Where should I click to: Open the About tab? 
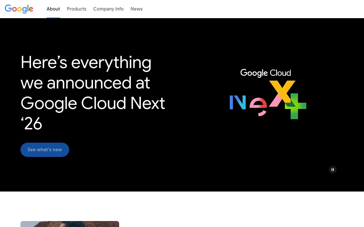click(x=53, y=9)
